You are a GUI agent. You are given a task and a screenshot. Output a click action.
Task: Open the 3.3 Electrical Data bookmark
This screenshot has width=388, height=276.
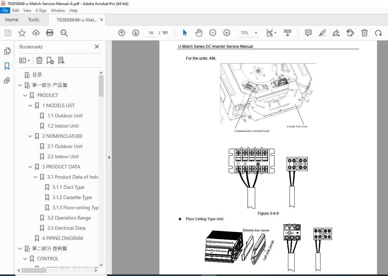point(66,228)
